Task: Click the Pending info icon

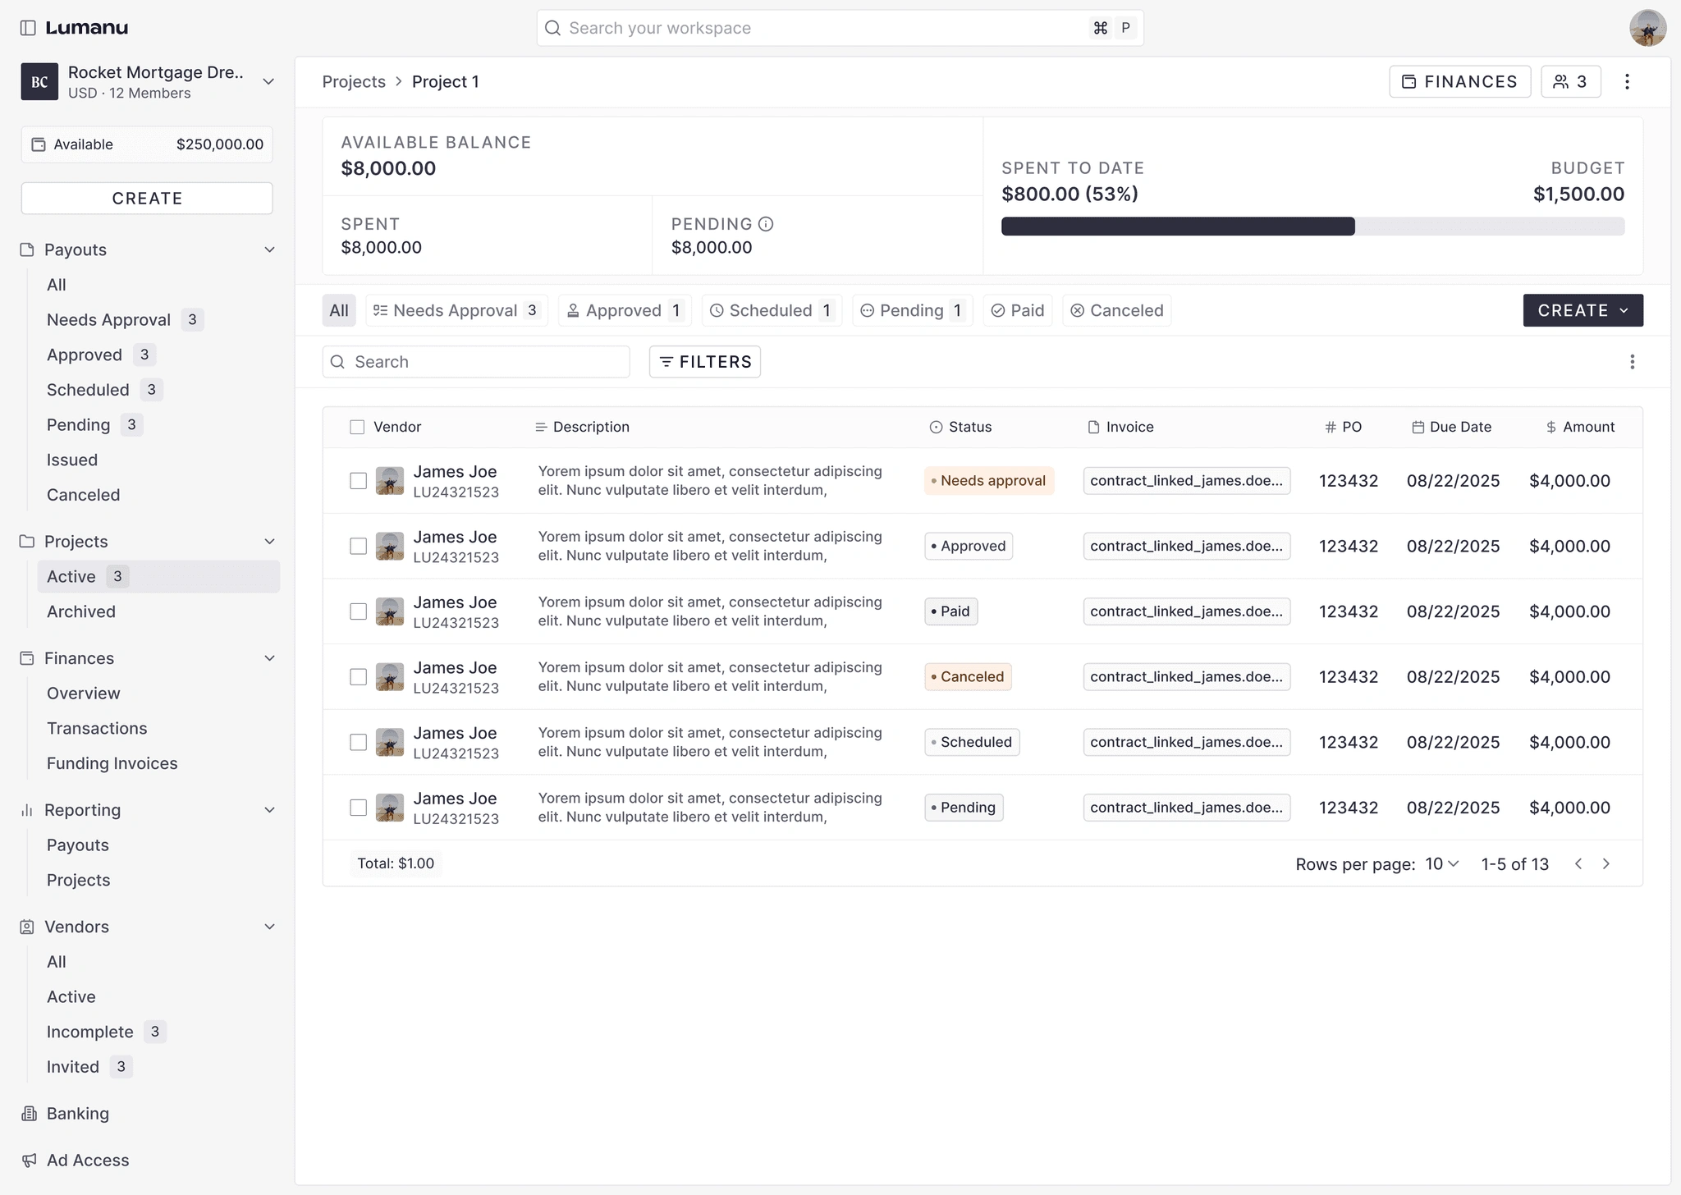Action: click(766, 224)
